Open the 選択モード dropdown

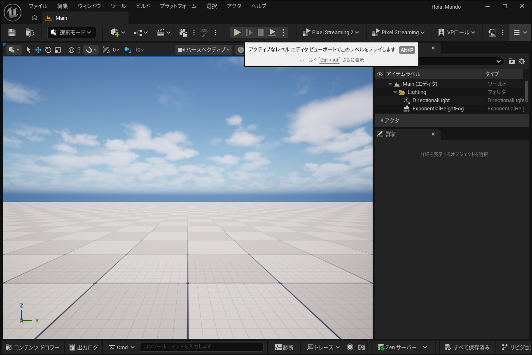point(72,33)
